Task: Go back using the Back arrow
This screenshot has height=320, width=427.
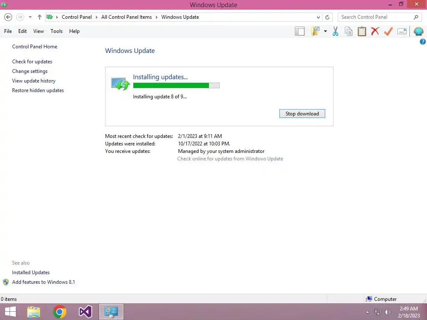Action: [8, 17]
